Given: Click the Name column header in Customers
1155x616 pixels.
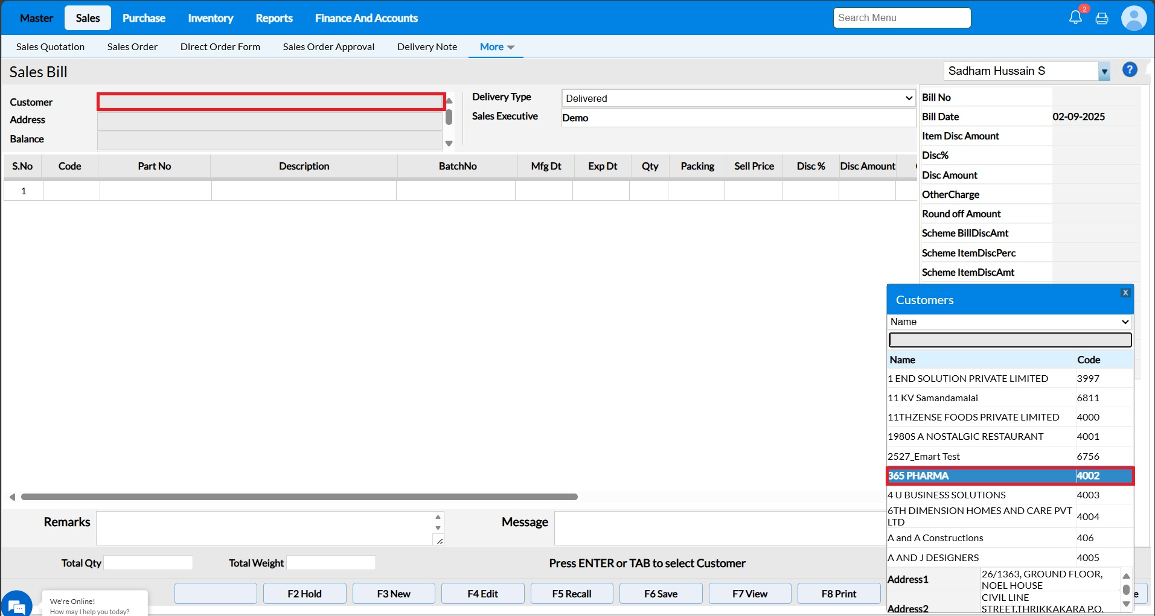Looking at the screenshot, I should point(903,360).
